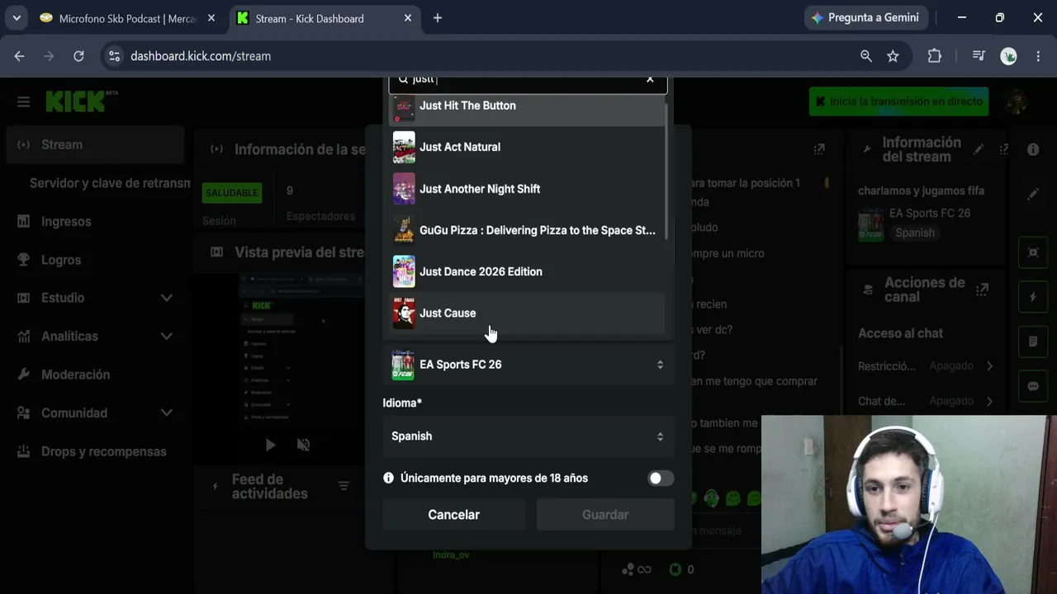Click the Guardar button
Viewport: 1057px width, 594px height.
click(605, 515)
